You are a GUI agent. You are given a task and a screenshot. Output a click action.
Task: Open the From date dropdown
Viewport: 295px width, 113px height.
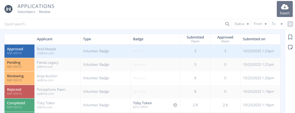260,24
